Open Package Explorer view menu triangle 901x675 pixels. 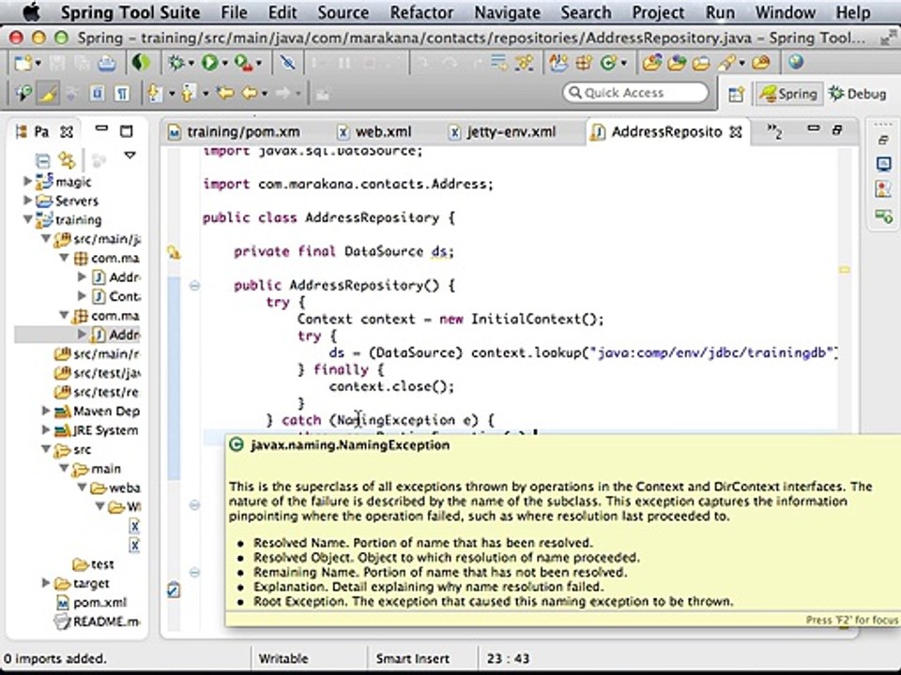pos(130,155)
